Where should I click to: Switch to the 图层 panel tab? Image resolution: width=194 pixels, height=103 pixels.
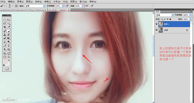[x=157, y=12]
